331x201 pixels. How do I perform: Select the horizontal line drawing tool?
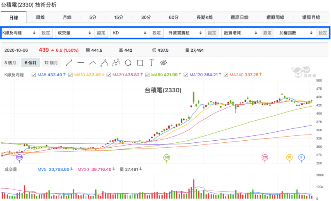click(x=80, y=63)
